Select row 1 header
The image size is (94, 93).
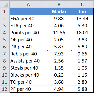pos(5,11)
